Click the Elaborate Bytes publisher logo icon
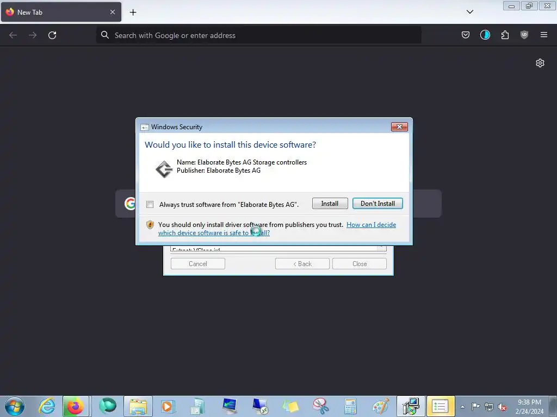The height and width of the screenshot is (417, 557). pyautogui.click(x=164, y=169)
